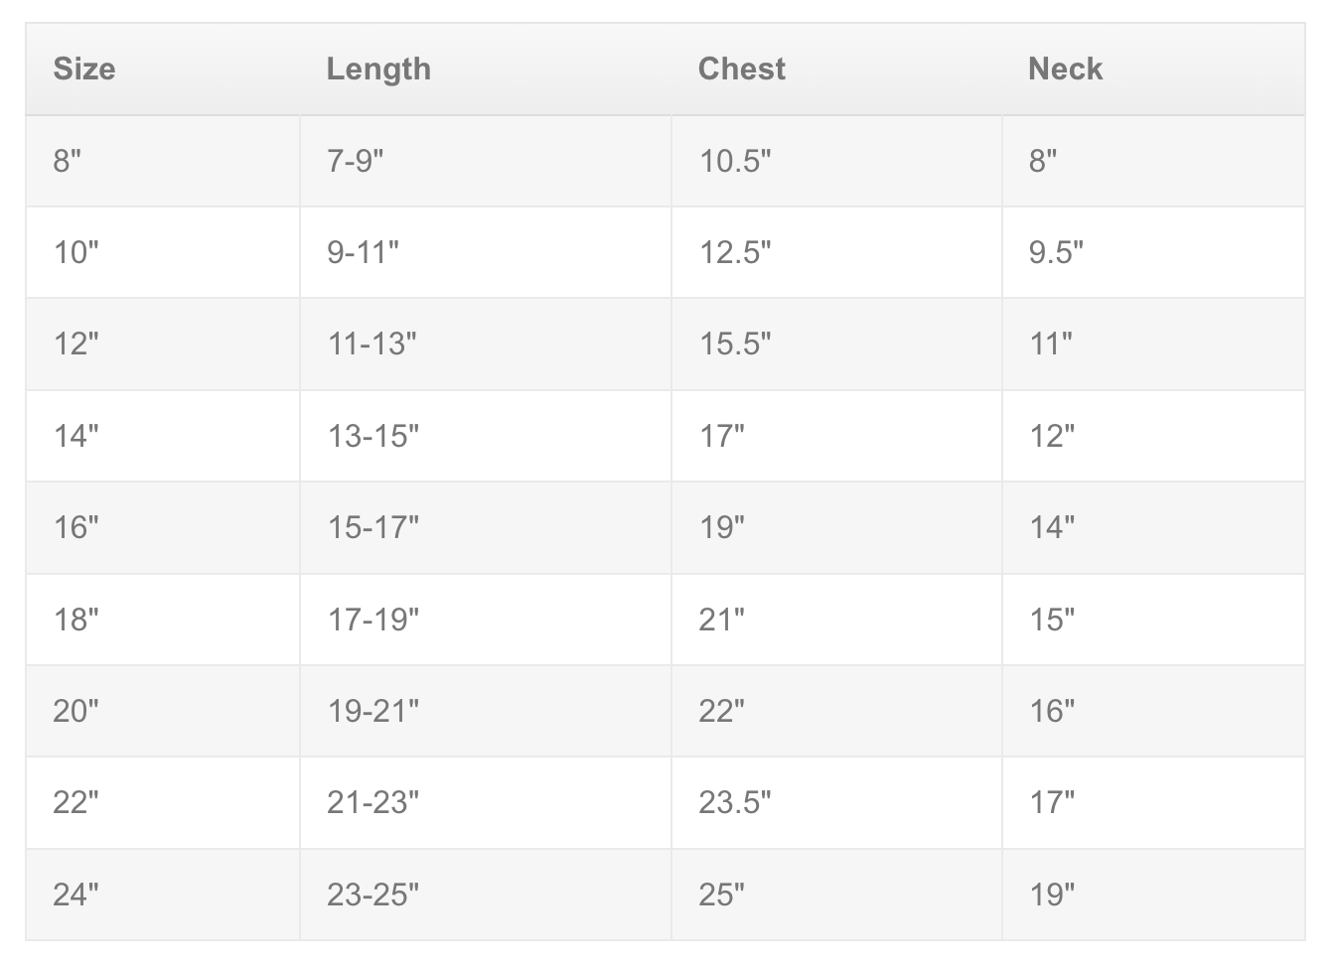Screen dimensions: 1337x965
Task: Click the 19" neck measurement
Action: pos(1052,895)
